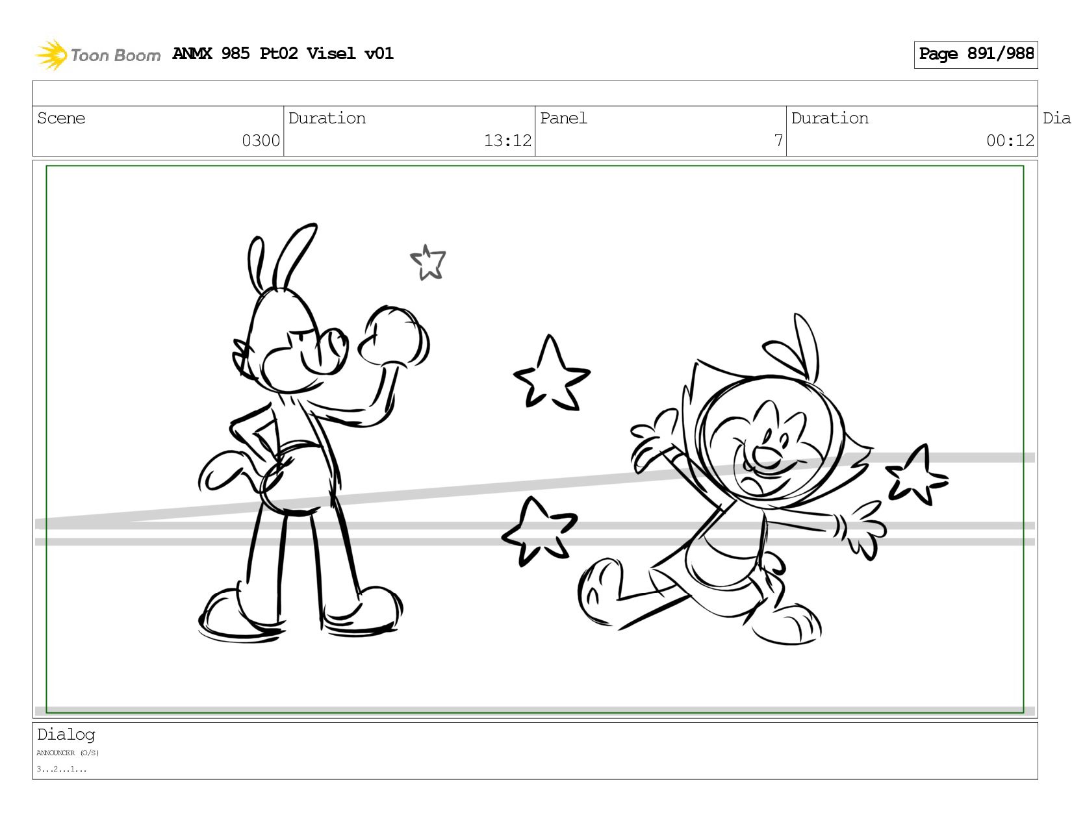Click the 'Page 891/988' box
The width and height of the screenshot is (1072, 828).
976,55
